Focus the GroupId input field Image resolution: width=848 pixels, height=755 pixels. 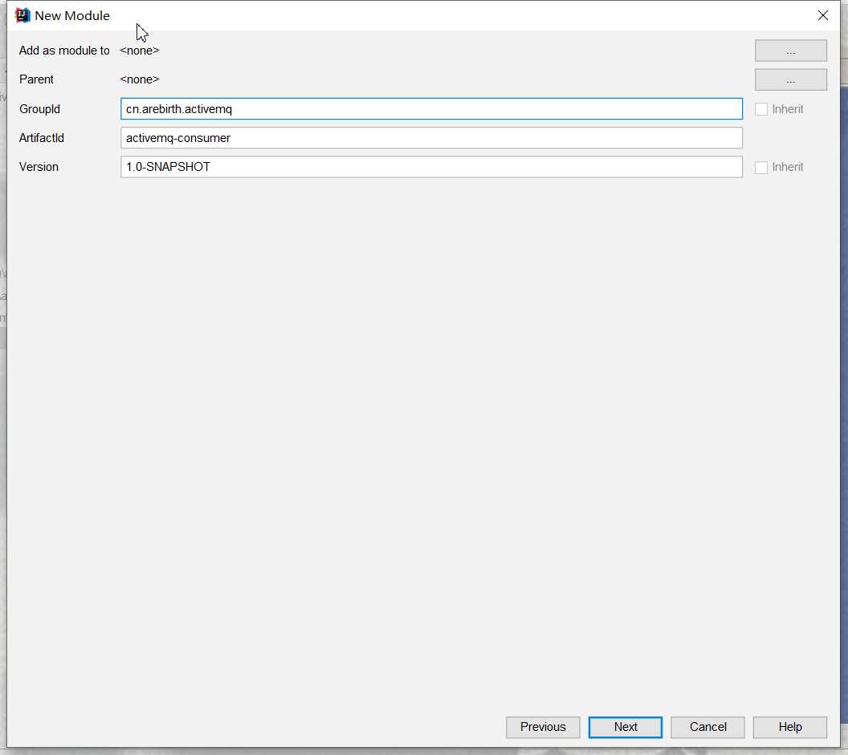point(431,109)
